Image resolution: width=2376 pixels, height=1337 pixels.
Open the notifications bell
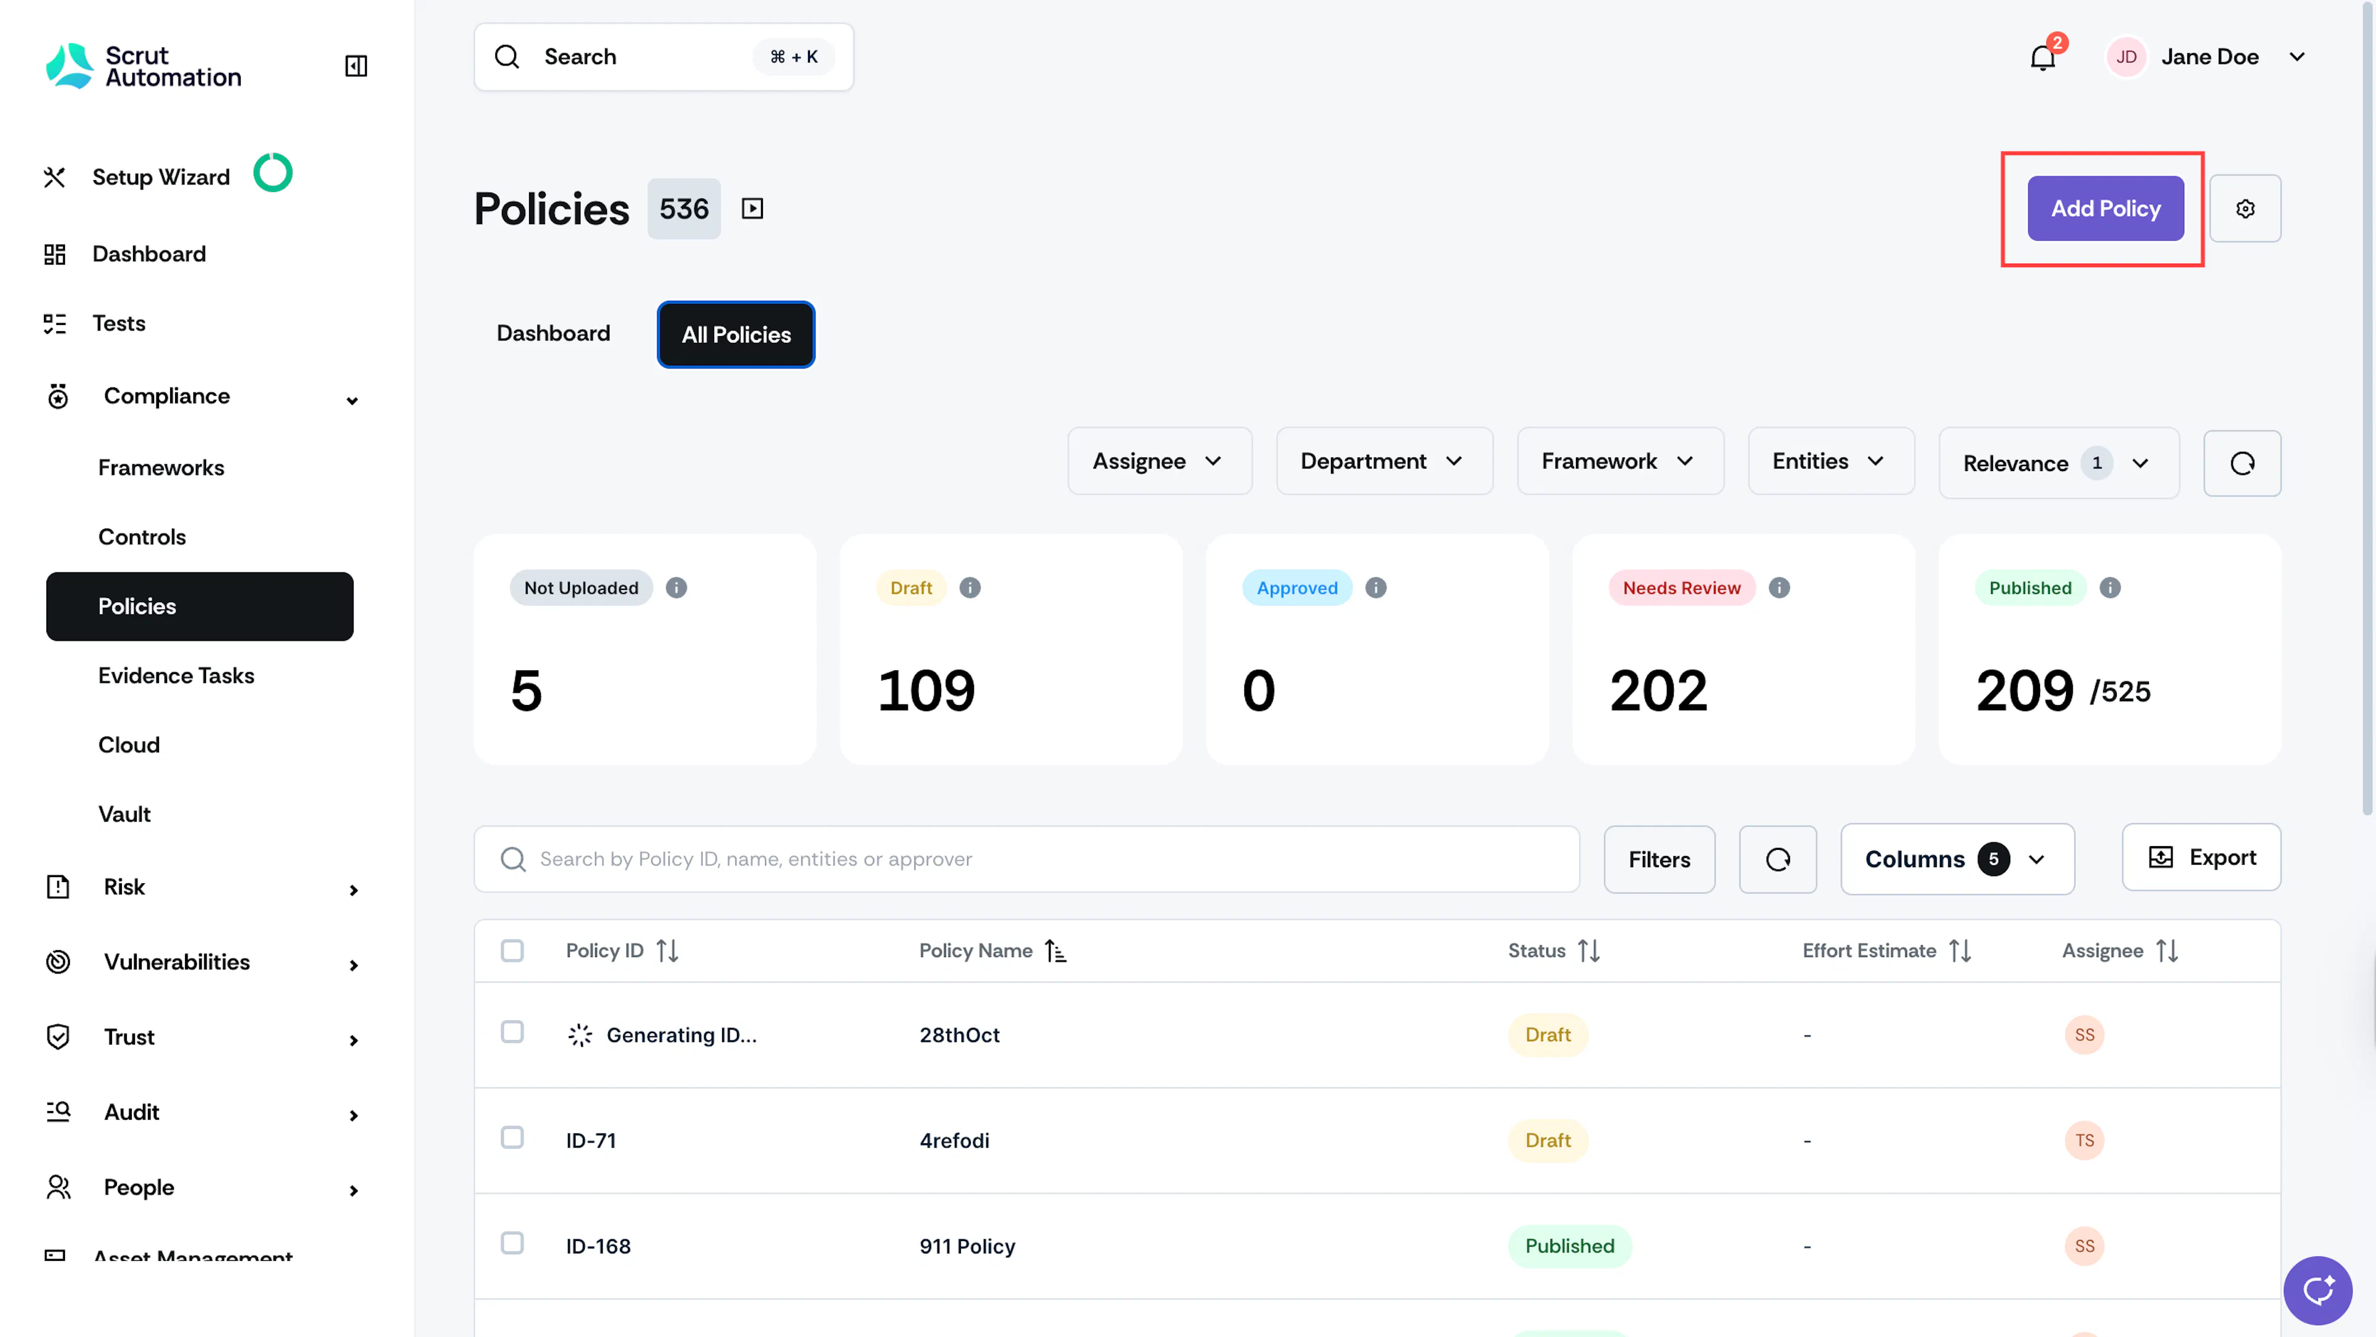[x=2043, y=57]
